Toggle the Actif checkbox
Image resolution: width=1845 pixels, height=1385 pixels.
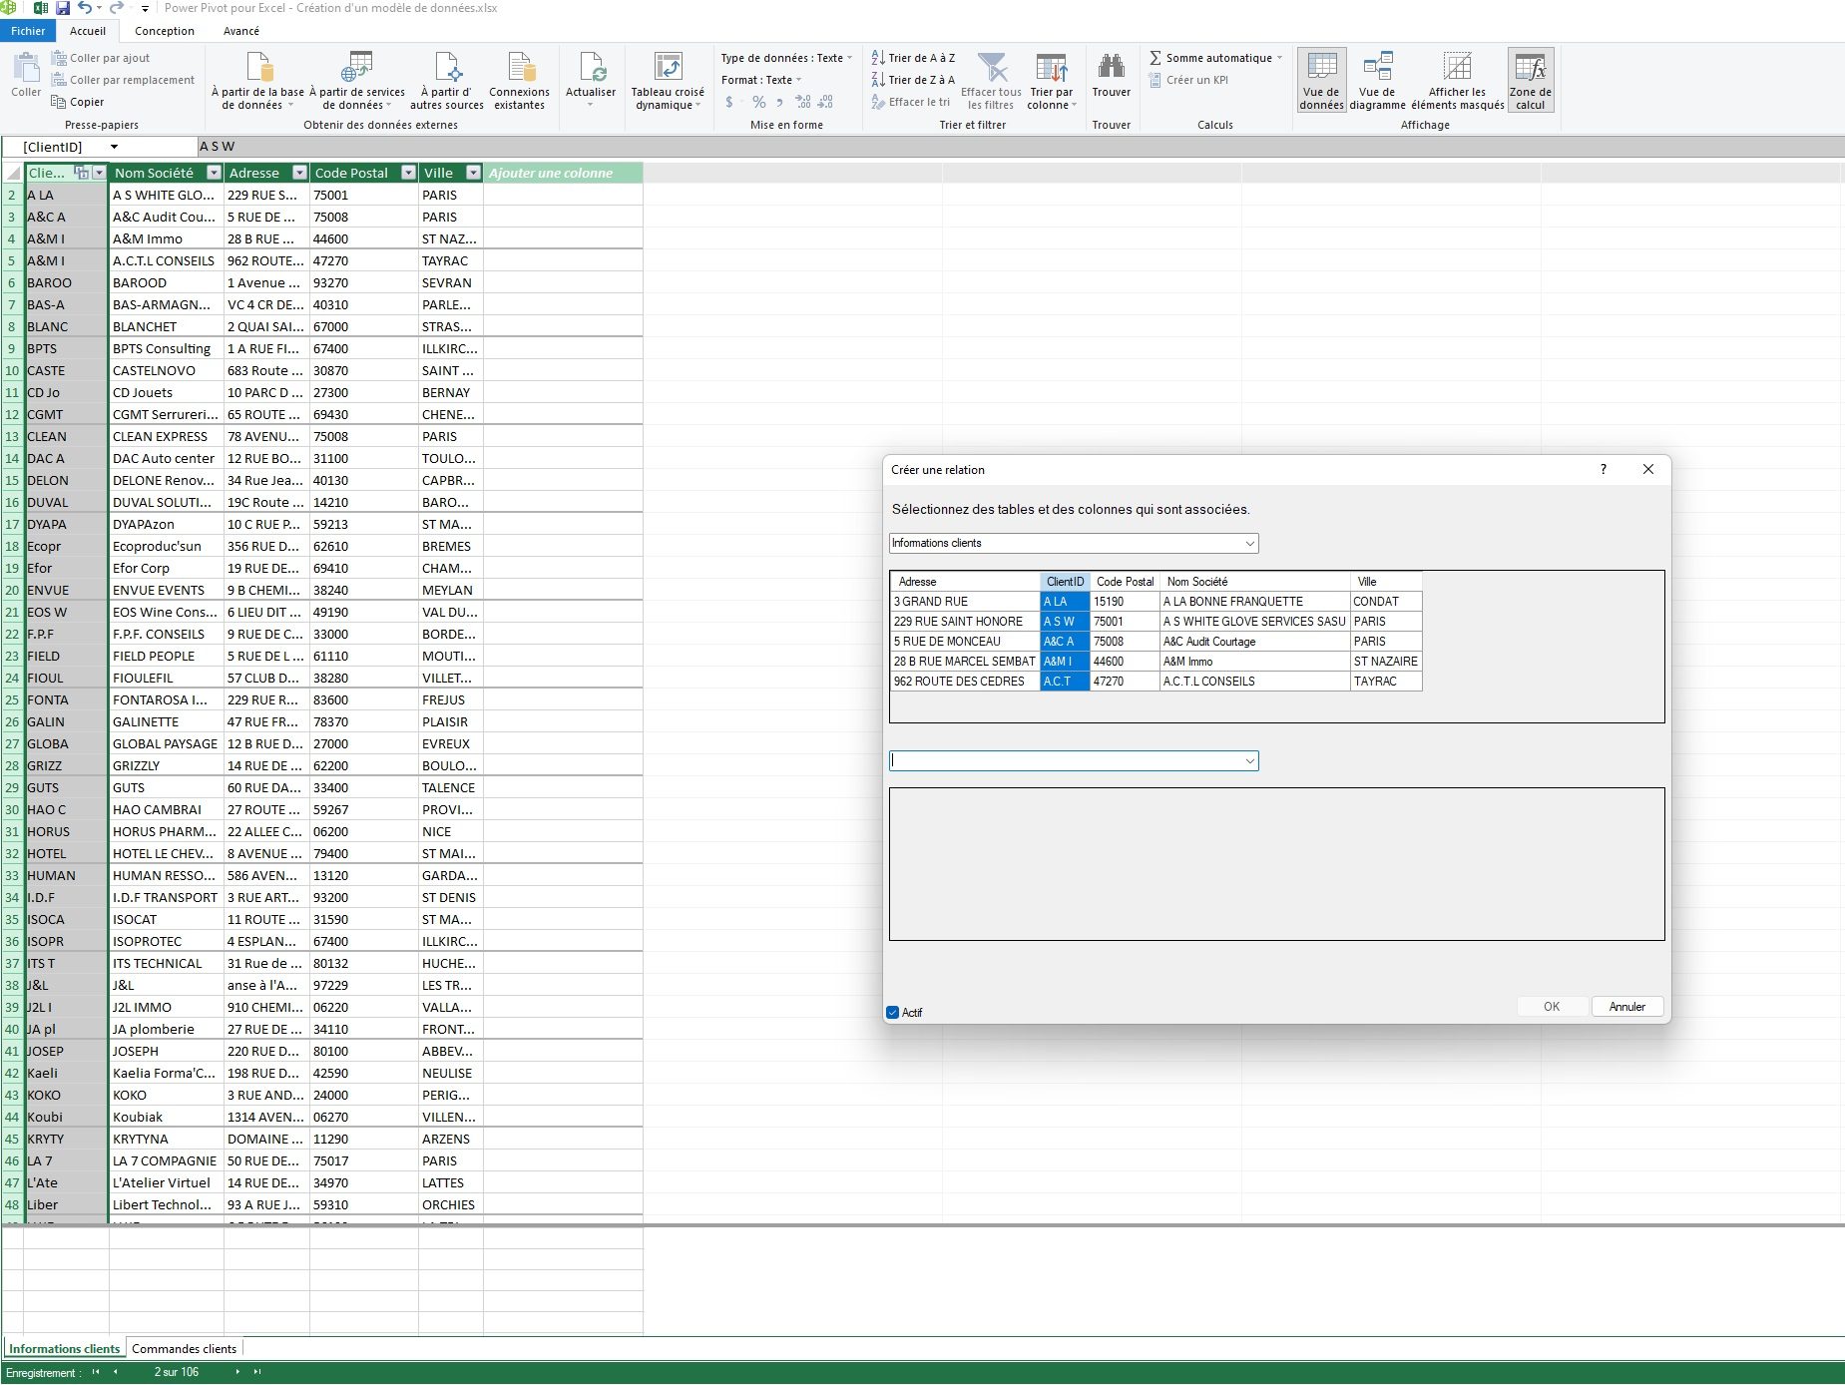click(893, 1012)
